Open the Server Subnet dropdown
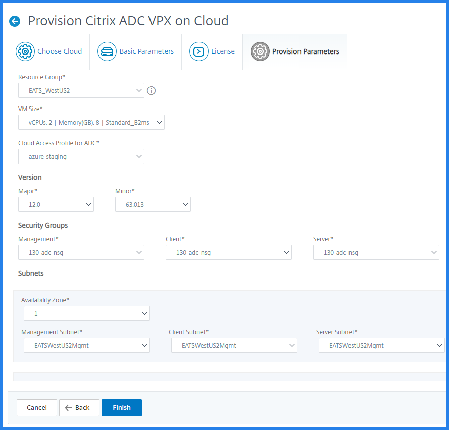Viewport: 449px width, 430px height. click(x=382, y=345)
